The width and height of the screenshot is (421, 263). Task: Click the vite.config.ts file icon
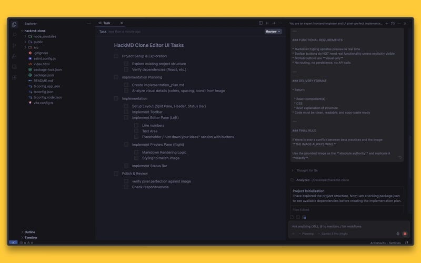[x=30, y=103]
